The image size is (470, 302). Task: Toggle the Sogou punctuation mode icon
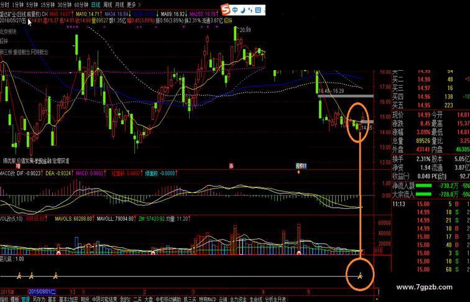point(250,11)
